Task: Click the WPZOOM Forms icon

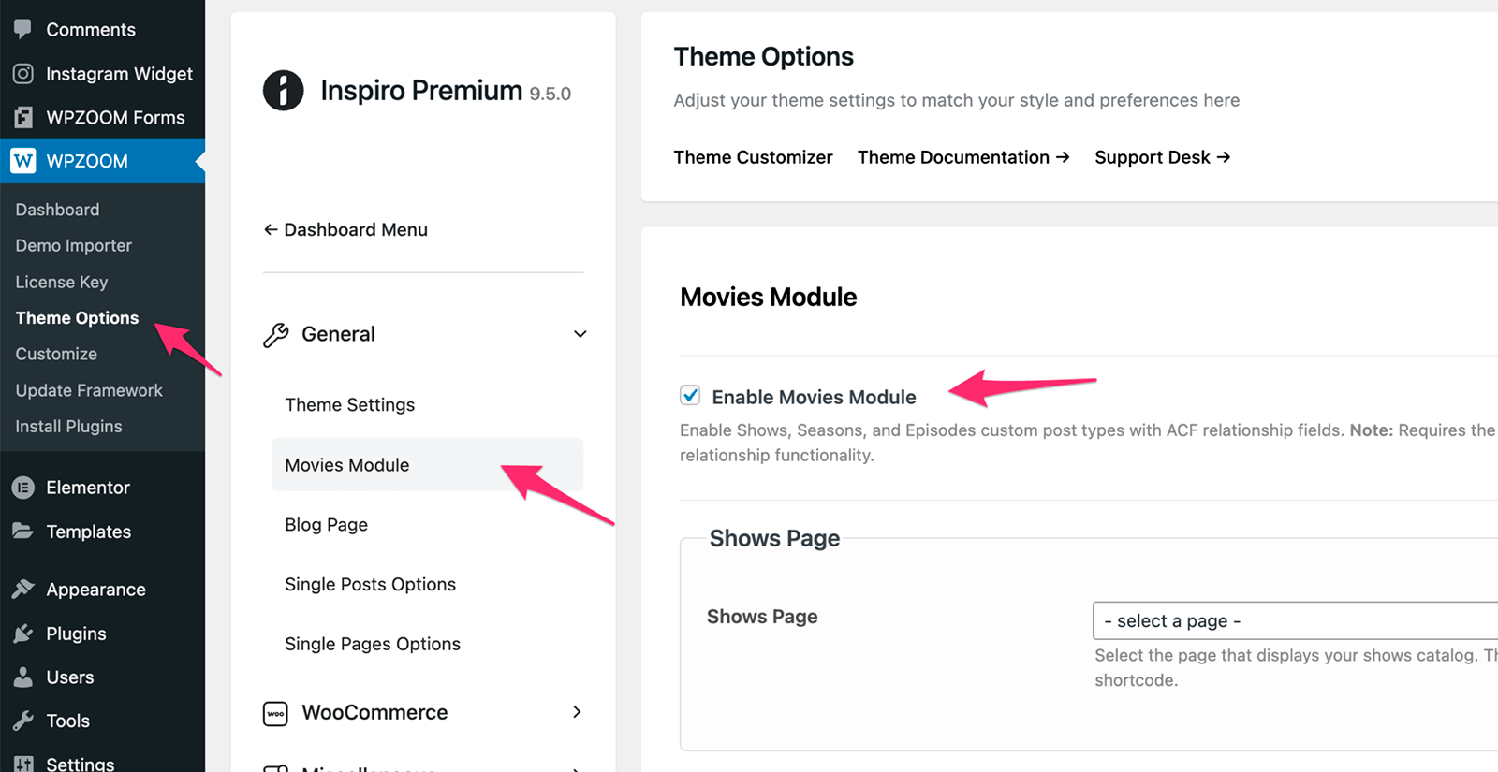Action: tap(23, 117)
